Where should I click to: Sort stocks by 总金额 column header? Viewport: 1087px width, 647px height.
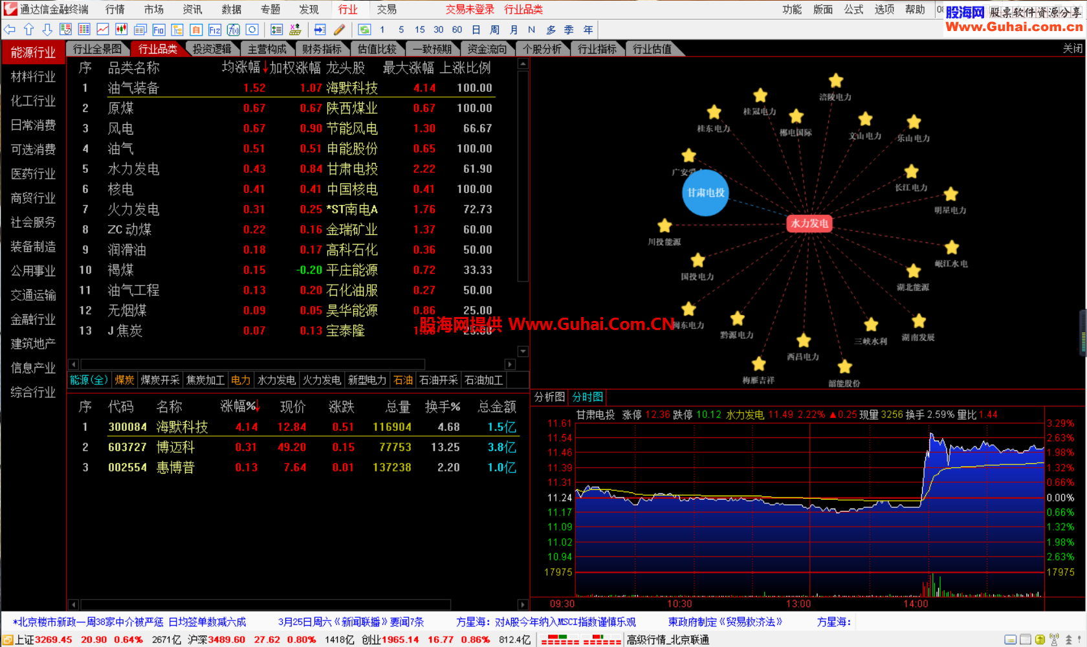(496, 406)
